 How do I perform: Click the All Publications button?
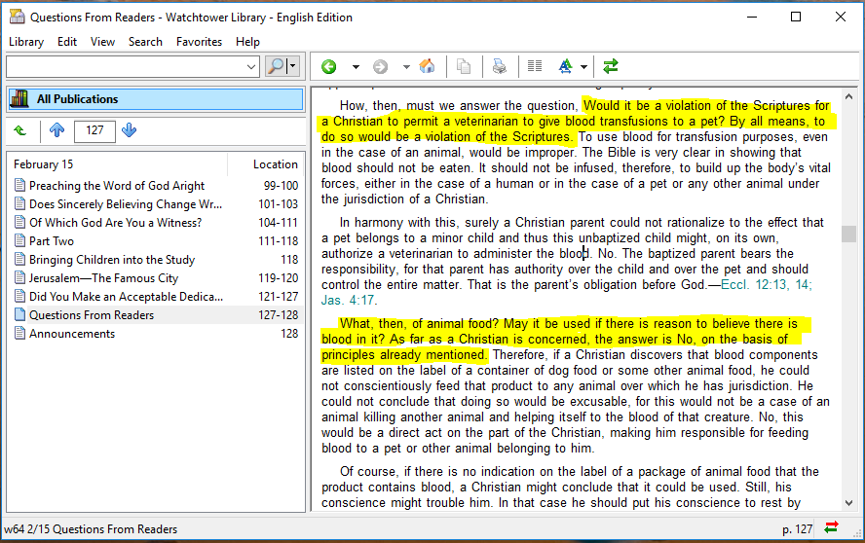point(155,99)
